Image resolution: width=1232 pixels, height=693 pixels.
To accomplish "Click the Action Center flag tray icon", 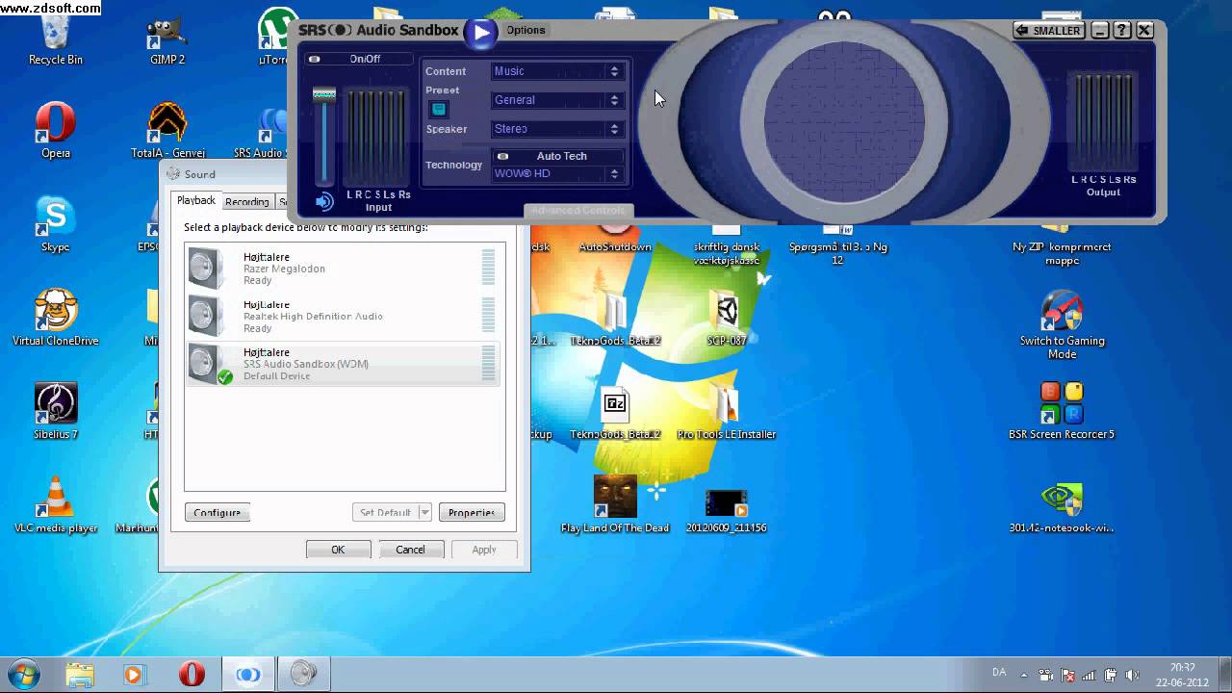I will coord(1067,676).
